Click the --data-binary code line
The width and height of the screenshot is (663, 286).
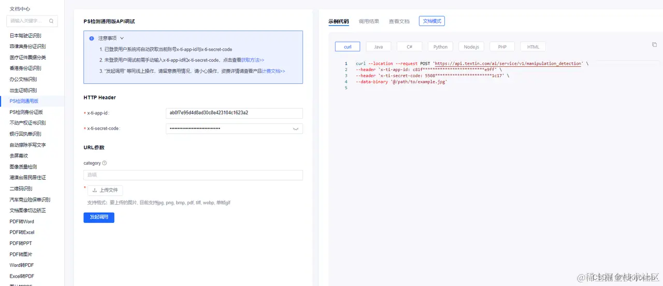(x=401, y=82)
